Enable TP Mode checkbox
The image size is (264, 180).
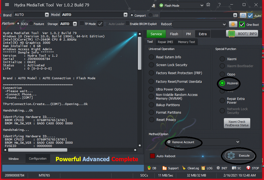[82, 24]
